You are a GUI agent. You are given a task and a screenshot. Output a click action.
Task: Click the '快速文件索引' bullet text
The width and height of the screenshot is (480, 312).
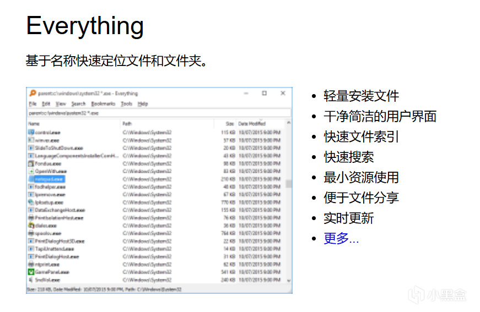pos(361,136)
